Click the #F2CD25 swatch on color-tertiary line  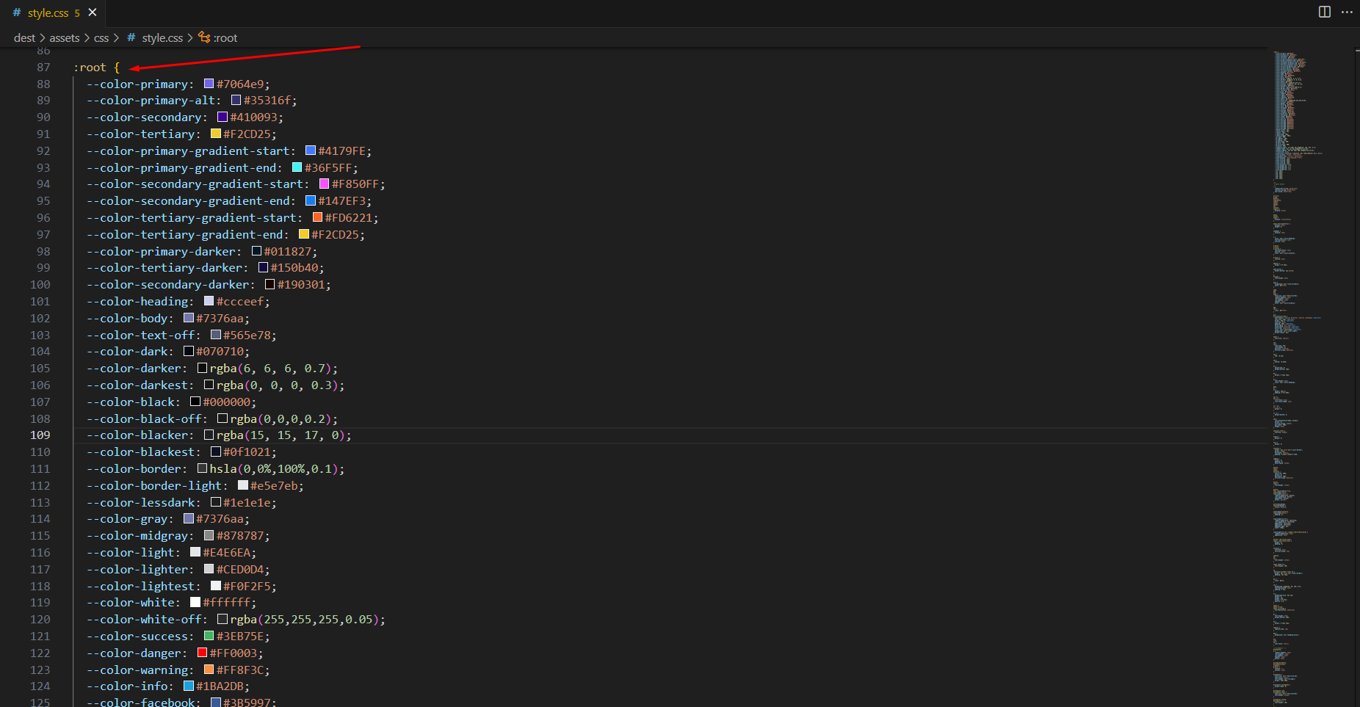pyautogui.click(x=216, y=134)
